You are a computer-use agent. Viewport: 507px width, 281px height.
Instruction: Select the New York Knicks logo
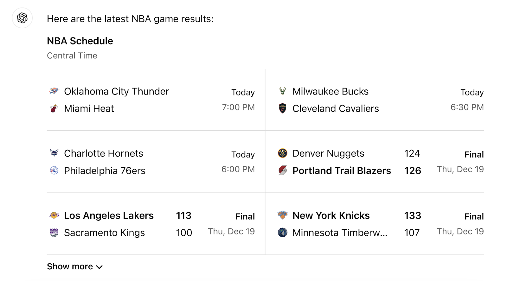coord(282,216)
